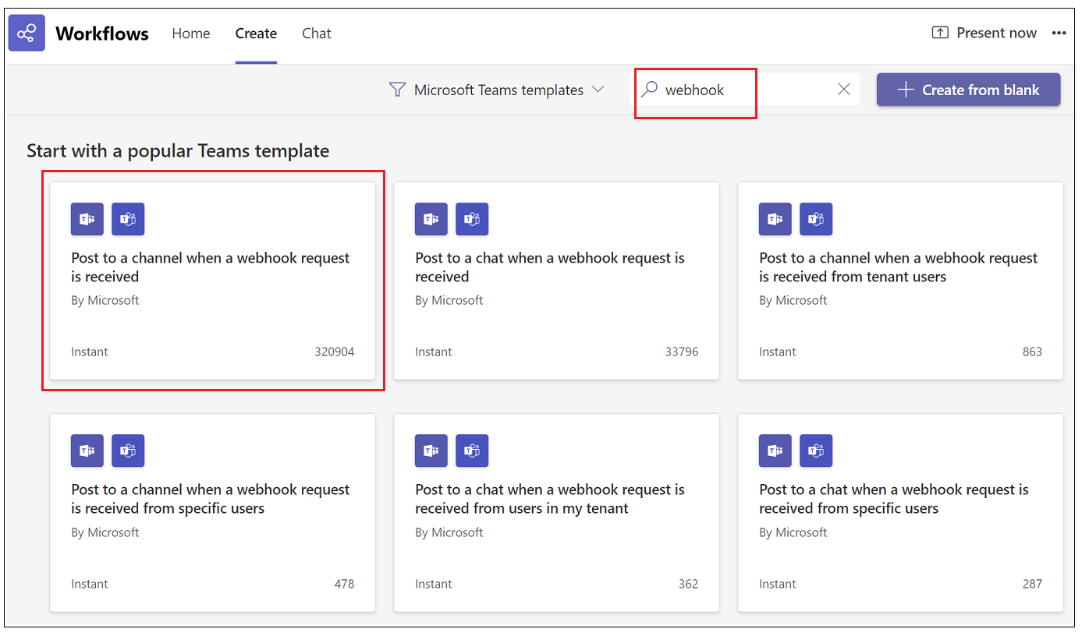This screenshot has width=1082, height=636.
Task: Click second Teams icon on the 33796 card
Action: 472,219
